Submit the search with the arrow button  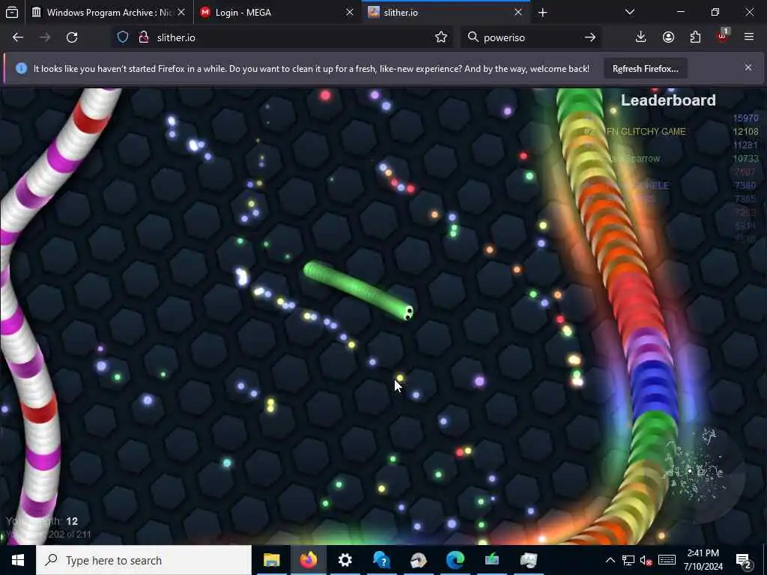click(x=590, y=37)
